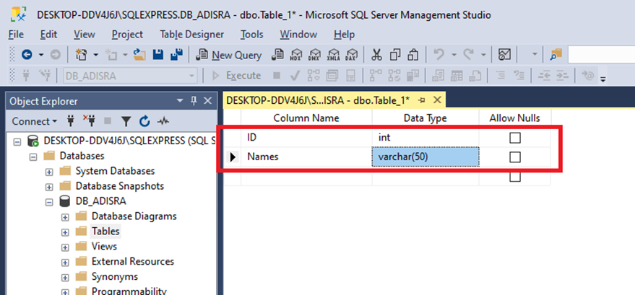This screenshot has width=635, height=295.
Task: Click the ID column name cell
Action: click(x=306, y=138)
